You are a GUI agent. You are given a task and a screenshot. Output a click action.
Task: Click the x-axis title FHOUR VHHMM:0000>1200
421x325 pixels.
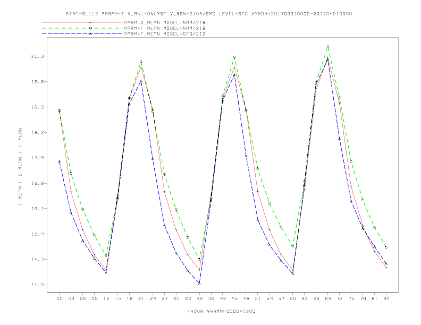[221, 311]
